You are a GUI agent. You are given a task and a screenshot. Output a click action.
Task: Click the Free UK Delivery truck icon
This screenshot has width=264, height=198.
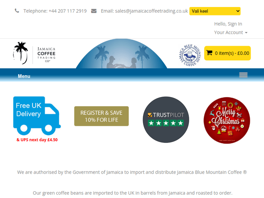[x=37, y=116]
